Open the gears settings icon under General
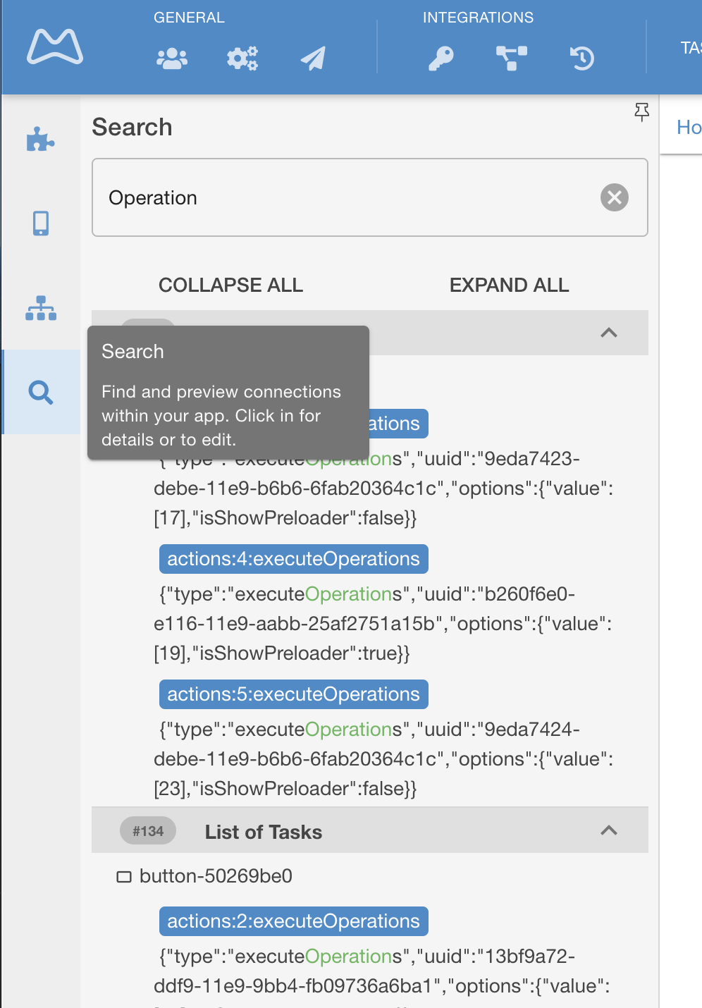 tap(242, 59)
